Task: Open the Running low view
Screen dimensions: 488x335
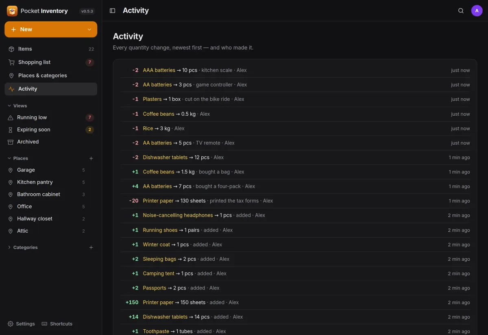Action: click(x=51, y=117)
